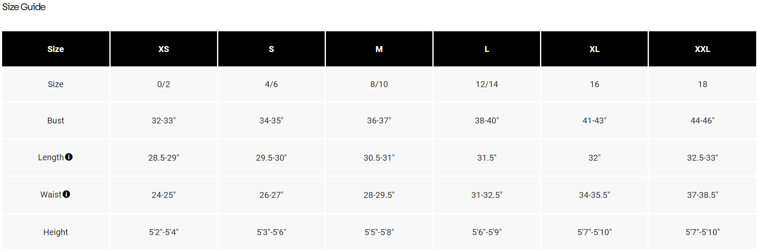This screenshot has width=757, height=252.
Task: Click the Length row label text
Action: pos(50,157)
